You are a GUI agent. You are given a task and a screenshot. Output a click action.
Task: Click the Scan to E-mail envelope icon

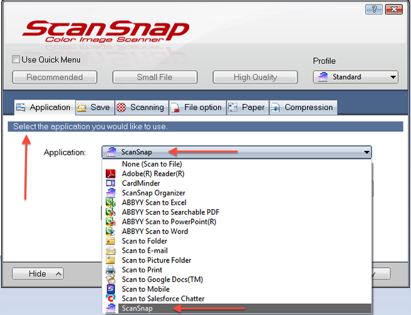click(x=110, y=250)
